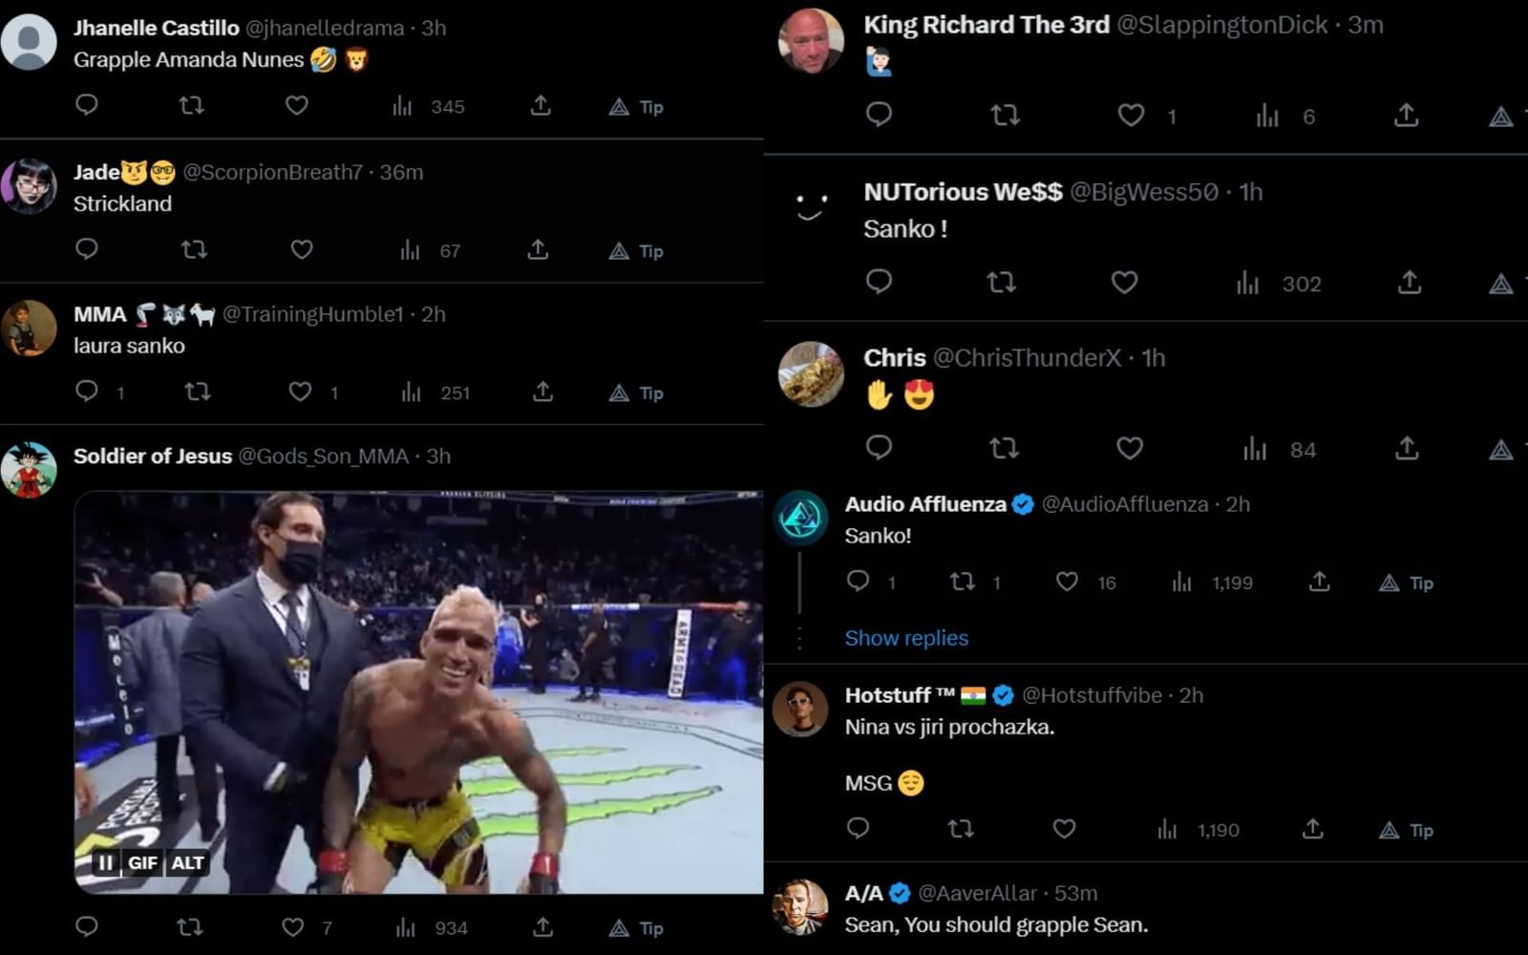Like the laura sanko reply

[301, 392]
